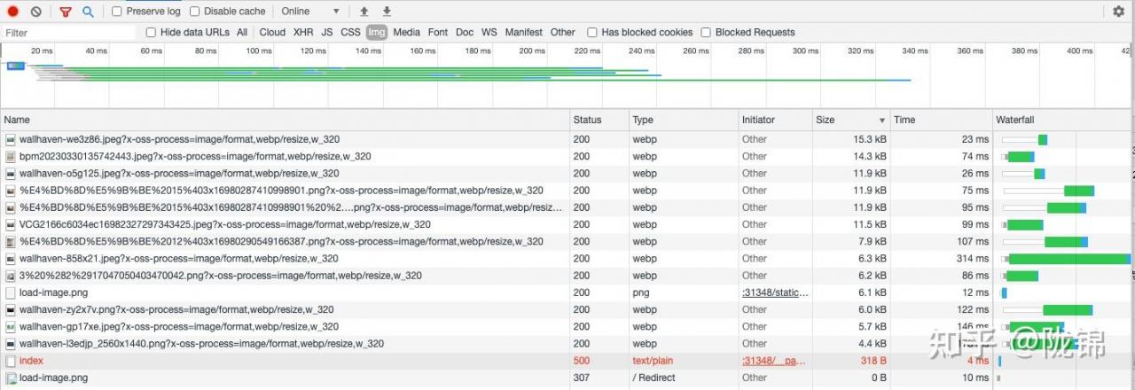
Task: Open initiator link of index request
Action: click(773, 361)
